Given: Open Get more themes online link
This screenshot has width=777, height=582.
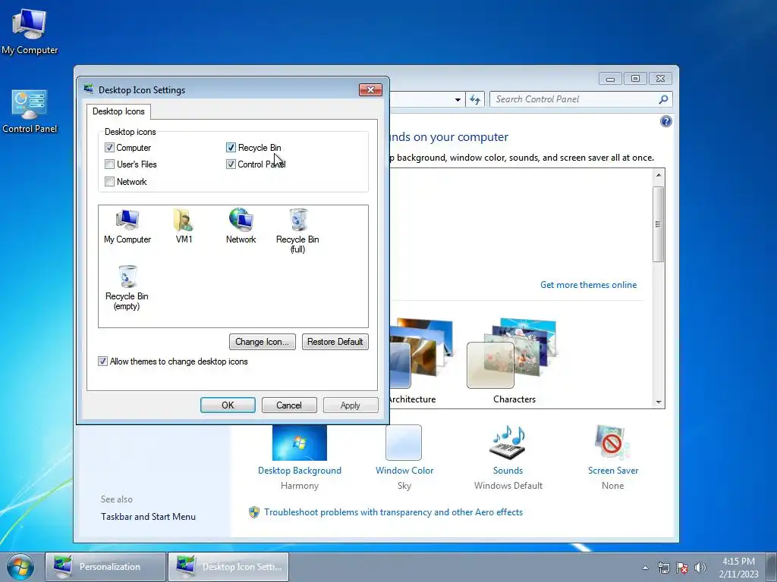Looking at the screenshot, I should [588, 285].
